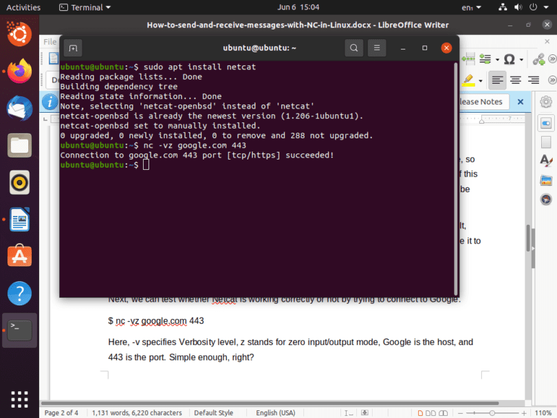Viewport: 557px width, 418px height.
Task: Apply highlighting color with the highlighter icon
Action: click(x=468, y=80)
